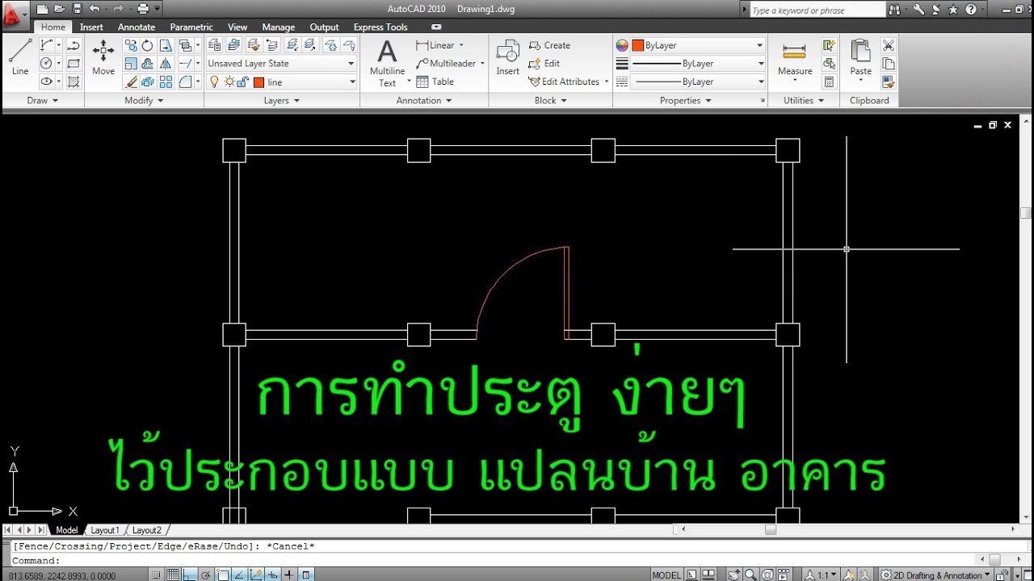Viewport: 1034px width, 581px height.
Task: Select the Erase tool
Action: [131, 82]
